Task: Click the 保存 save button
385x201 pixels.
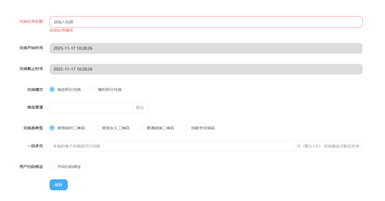Action: coord(58,185)
